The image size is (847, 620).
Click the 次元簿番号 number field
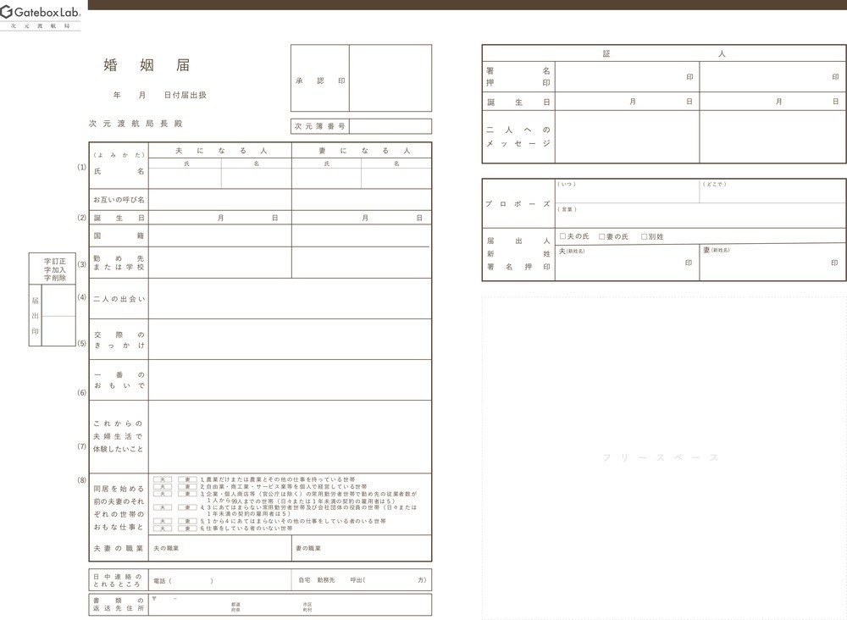[x=390, y=126]
